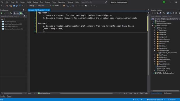The width and height of the screenshot is (180, 101).
Task: Click Sync with Active Document icon
Action: [168, 13]
